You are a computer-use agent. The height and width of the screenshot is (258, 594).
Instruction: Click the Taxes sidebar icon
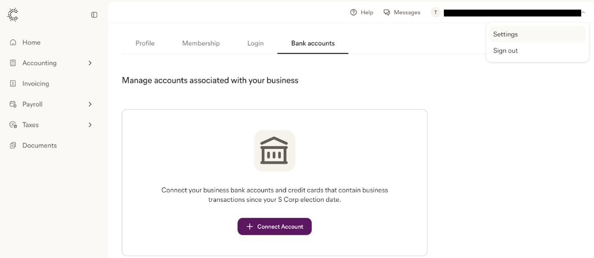coord(13,125)
